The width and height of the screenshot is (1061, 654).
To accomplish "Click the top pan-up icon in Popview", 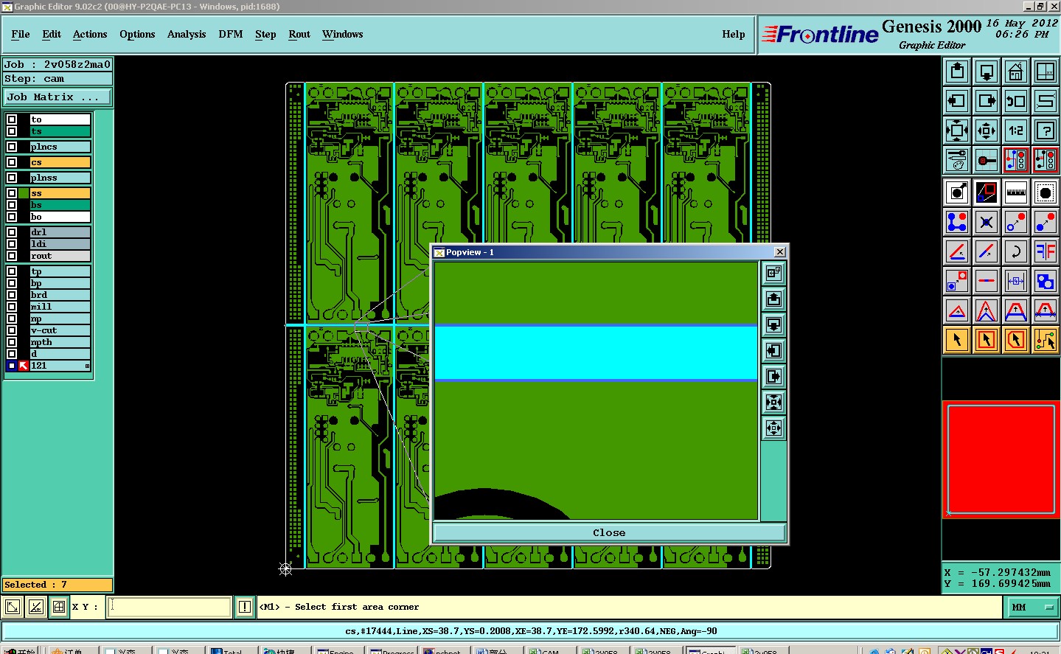I will tap(773, 299).
